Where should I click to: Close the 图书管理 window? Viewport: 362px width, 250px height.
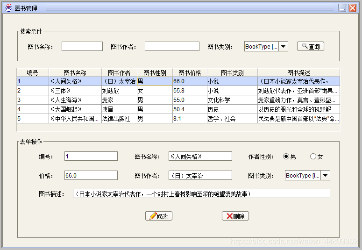coord(353,8)
